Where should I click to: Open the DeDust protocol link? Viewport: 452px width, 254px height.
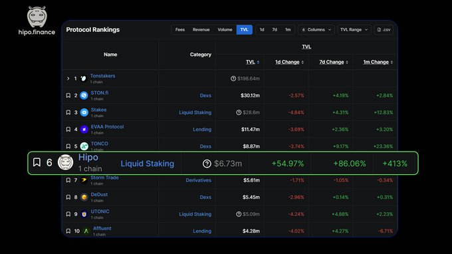[x=99, y=195]
